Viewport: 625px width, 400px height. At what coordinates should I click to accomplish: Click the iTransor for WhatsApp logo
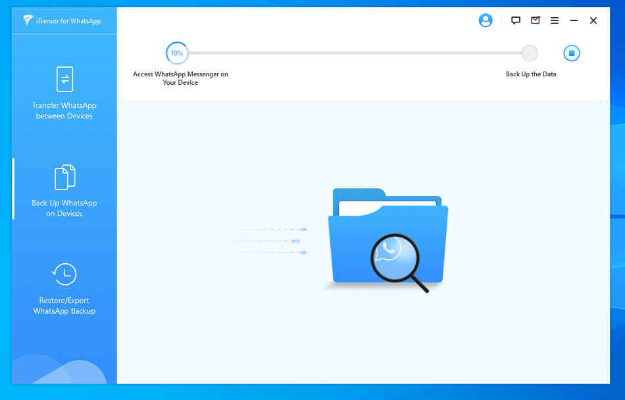pyautogui.click(x=62, y=20)
